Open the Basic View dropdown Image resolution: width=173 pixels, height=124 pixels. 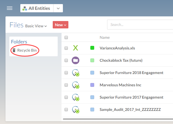coord(36,26)
